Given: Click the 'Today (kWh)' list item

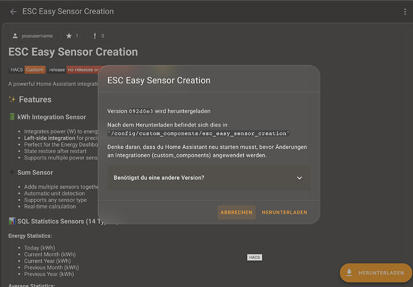Looking at the screenshot, I should (x=40, y=248).
